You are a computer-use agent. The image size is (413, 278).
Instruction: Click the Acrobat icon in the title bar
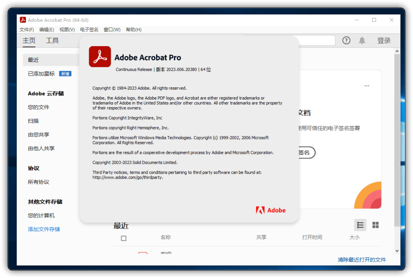tap(23, 20)
